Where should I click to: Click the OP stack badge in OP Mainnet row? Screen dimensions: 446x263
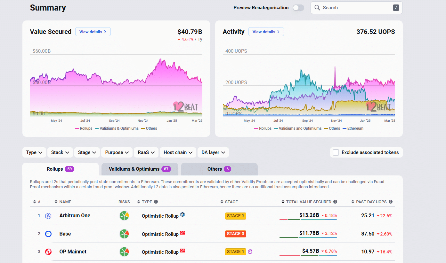point(182,251)
